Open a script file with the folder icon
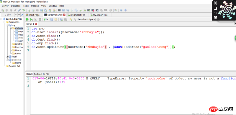Image resolution: width=236 pixels, height=115 pixels. pyautogui.click(x=56, y=19)
